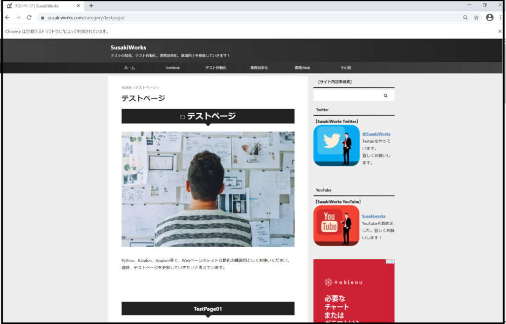Click the Python、Katalon、Appium description paragraph
The image size is (506, 324).
tap(206, 264)
